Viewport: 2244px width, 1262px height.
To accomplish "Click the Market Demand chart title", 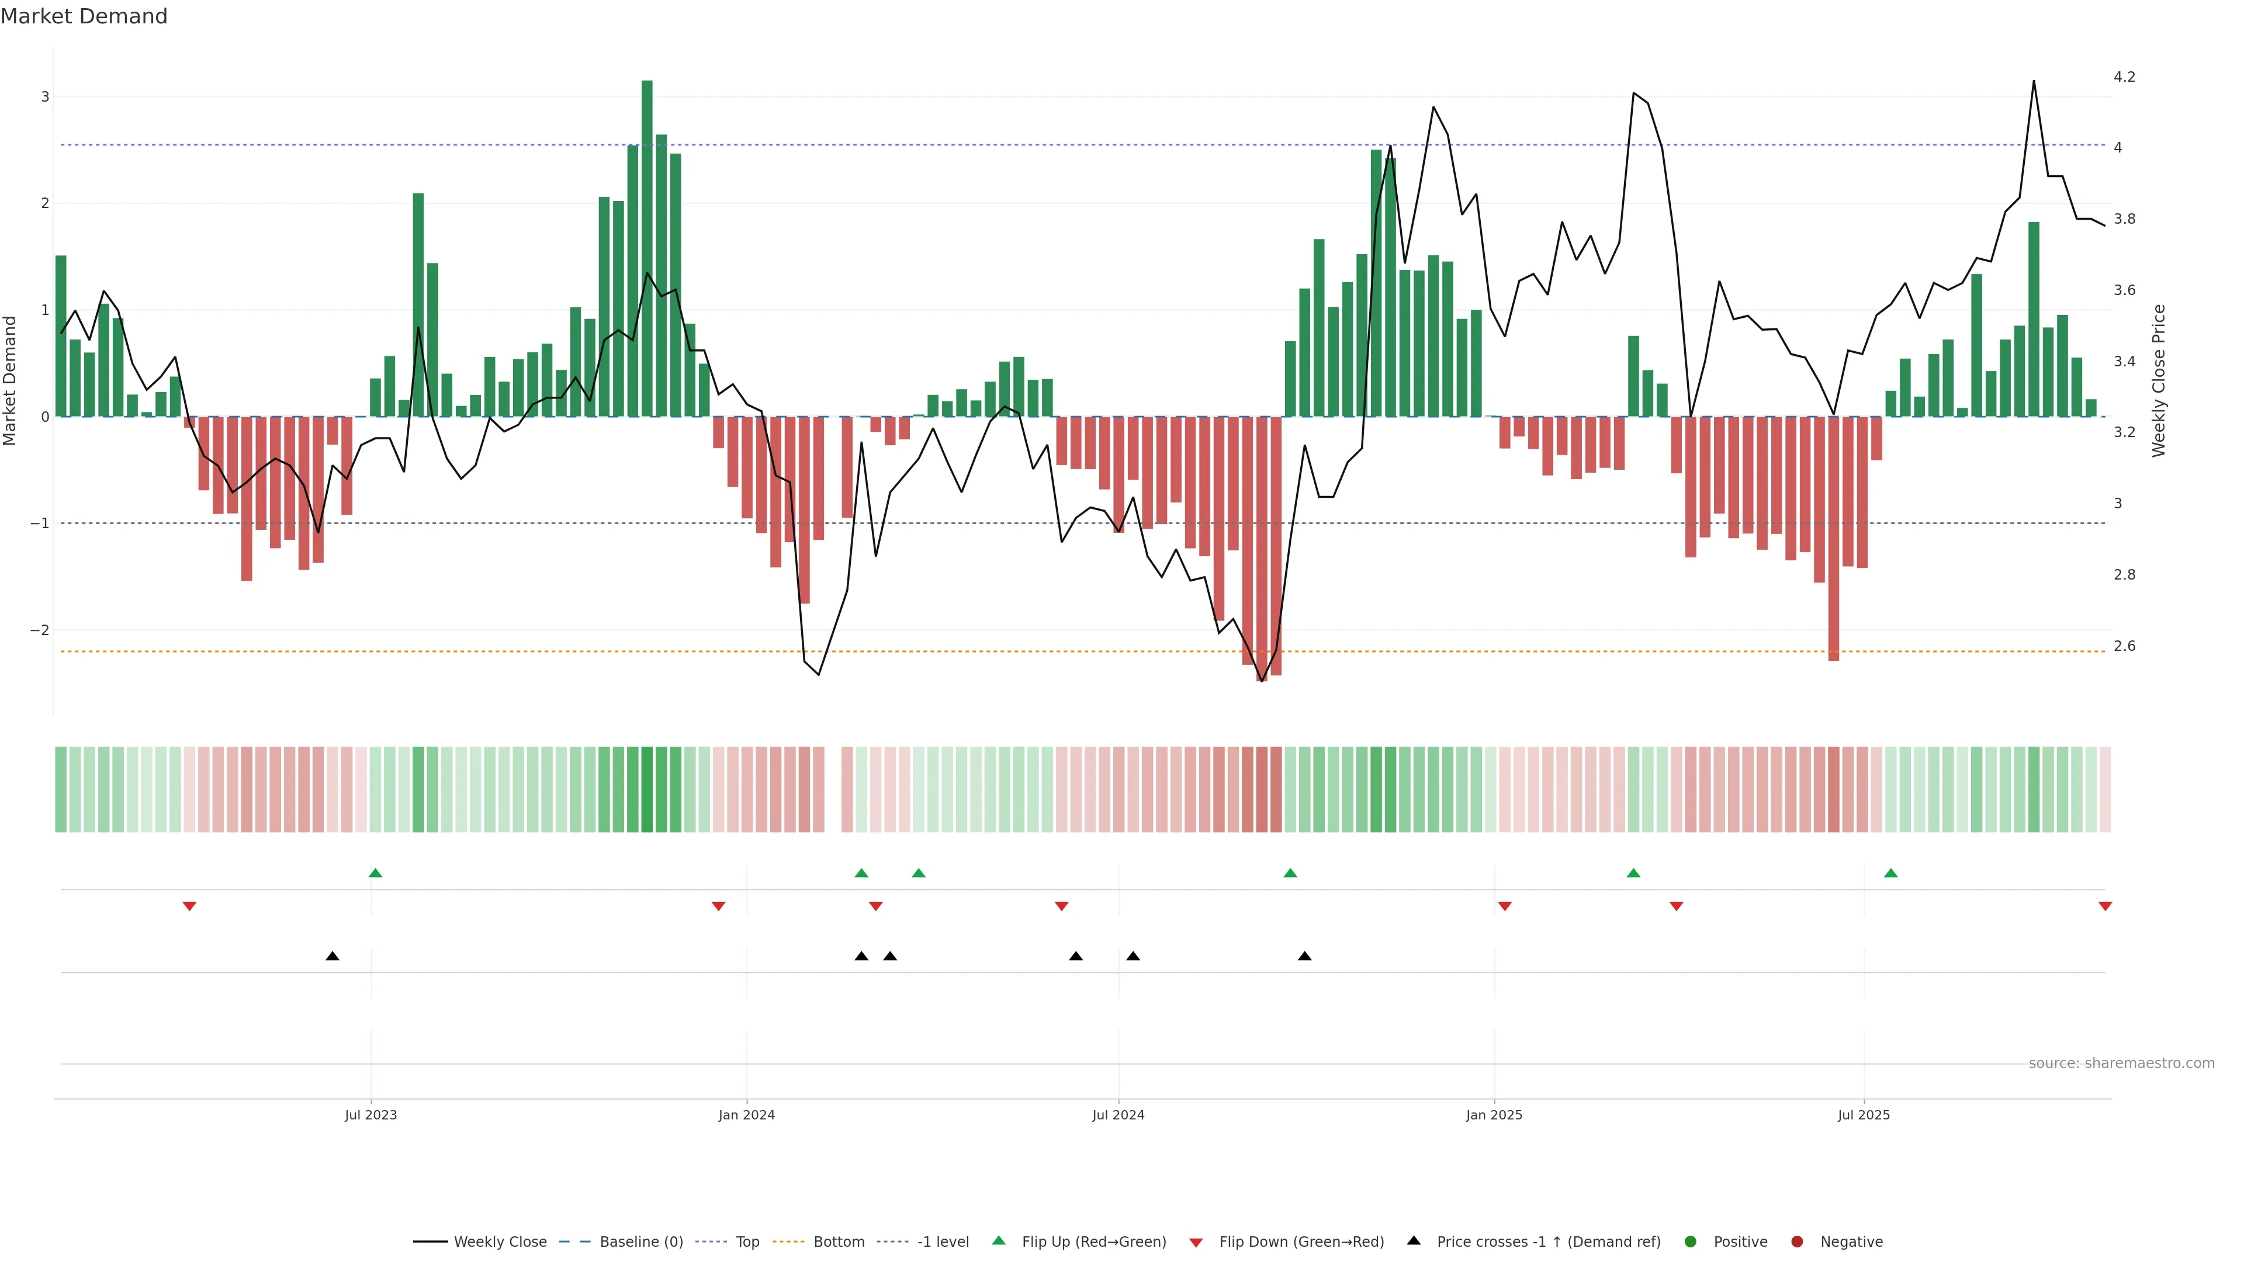I will click(x=84, y=16).
